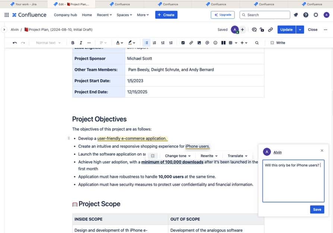Open the Translate dropdown
The image size is (333, 233).
coord(238,156)
